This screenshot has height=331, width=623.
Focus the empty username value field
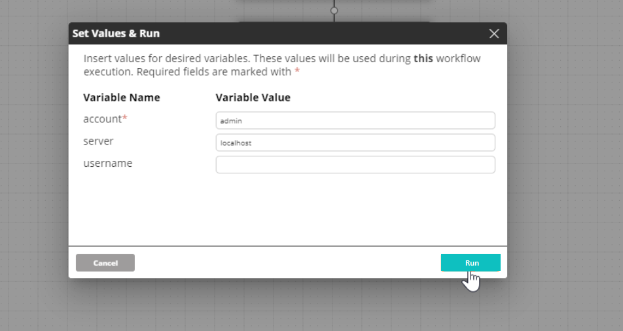coord(355,164)
